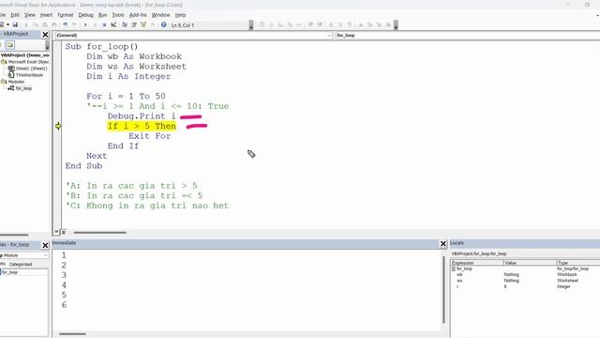Open Object Browser toolbar icon
This screenshot has width=600, height=338.
point(143,25)
